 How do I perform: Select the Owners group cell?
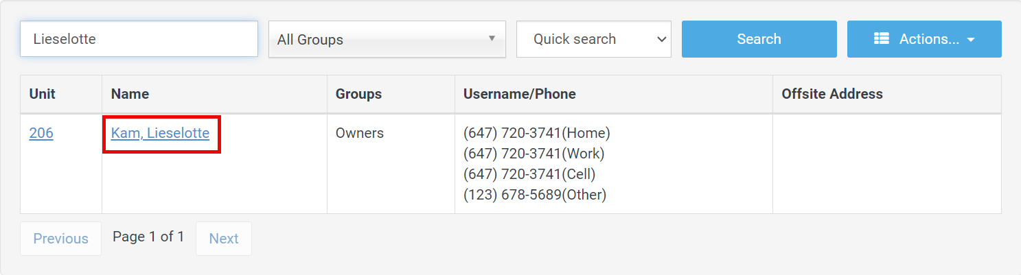360,133
